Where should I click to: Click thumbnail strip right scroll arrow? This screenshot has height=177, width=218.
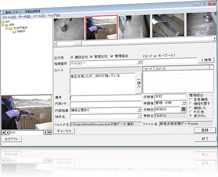click(214, 38)
